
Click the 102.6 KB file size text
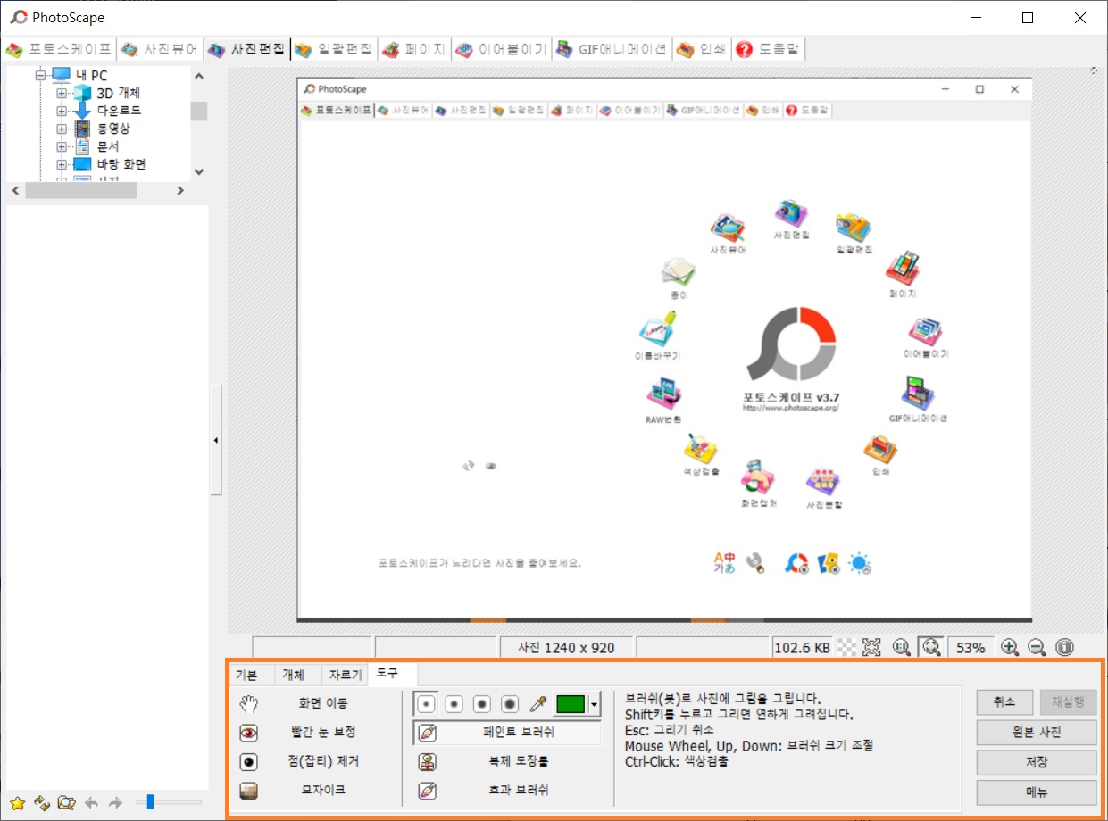[x=802, y=648]
